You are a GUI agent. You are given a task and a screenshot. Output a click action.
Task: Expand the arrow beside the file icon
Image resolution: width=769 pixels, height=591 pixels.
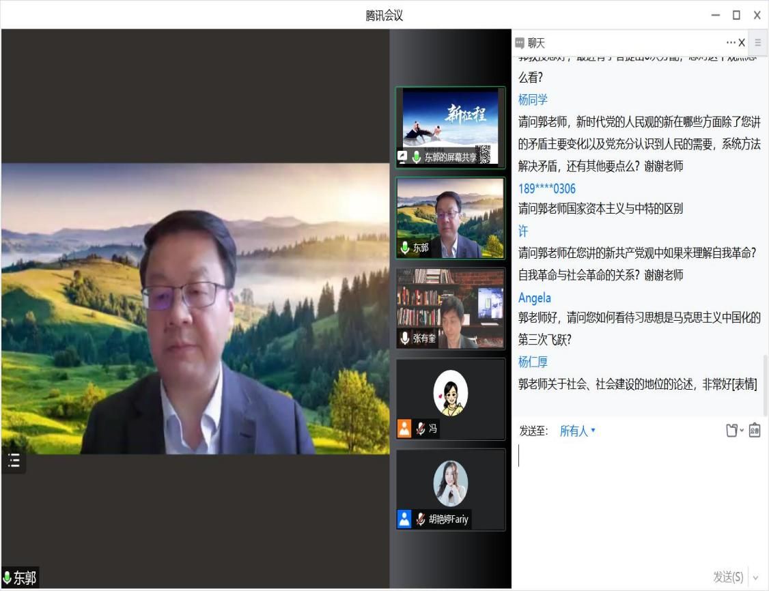[742, 431]
